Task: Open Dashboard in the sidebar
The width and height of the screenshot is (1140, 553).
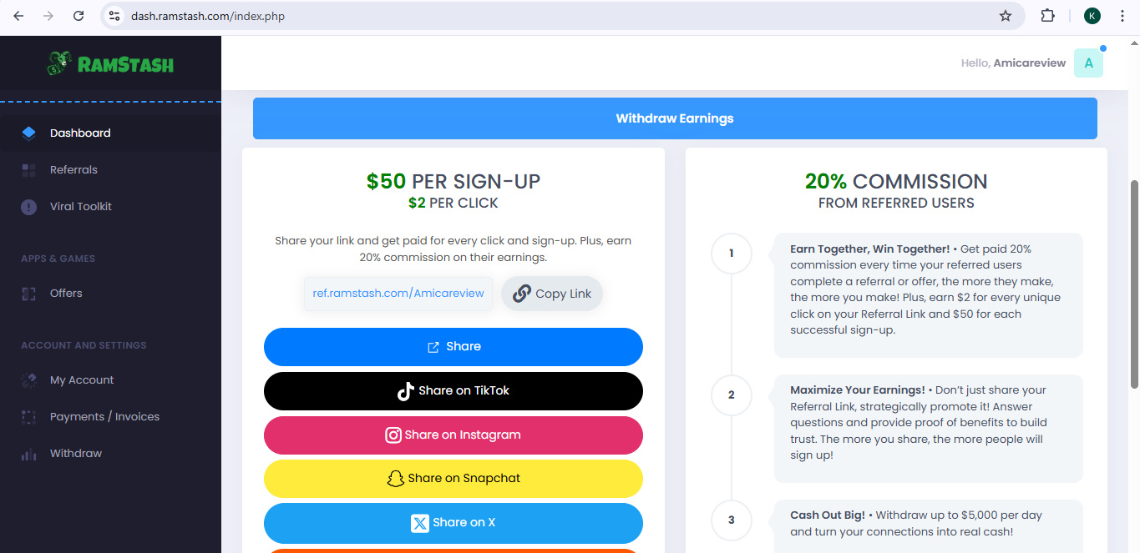Action: (x=80, y=133)
